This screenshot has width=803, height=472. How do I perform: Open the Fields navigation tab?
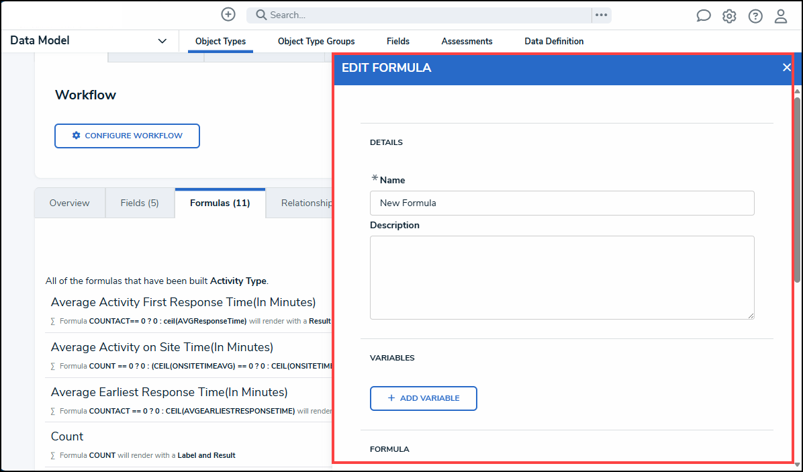[x=398, y=41]
